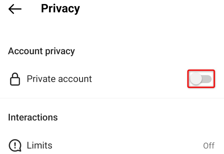
Task: Select the Account privacy section heading
Action: pyautogui.click(x=41, y=51)
